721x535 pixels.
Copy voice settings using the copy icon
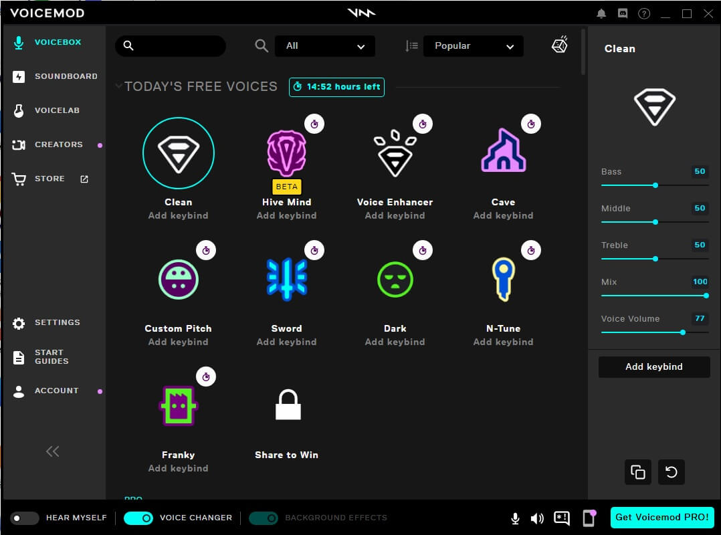[x=638, y=472]
